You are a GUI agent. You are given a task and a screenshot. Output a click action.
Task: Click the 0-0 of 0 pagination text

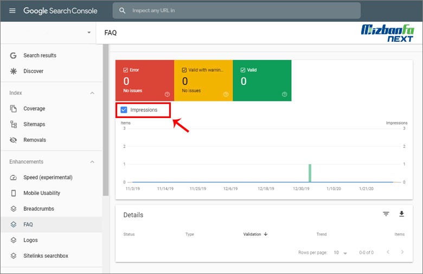point(367,252)
